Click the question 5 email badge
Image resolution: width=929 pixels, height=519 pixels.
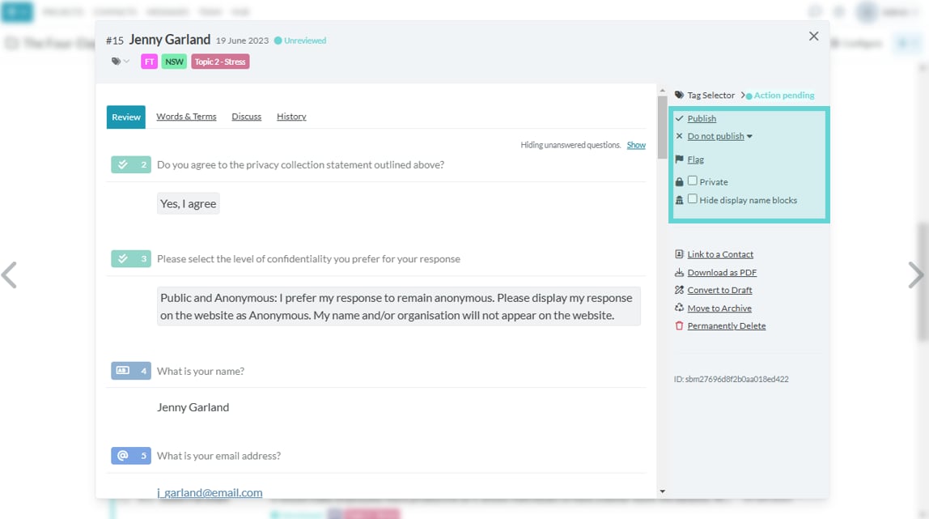pyautogui.click(x=131, y=456)
